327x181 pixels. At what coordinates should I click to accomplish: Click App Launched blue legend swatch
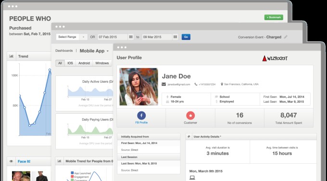click(x=72, y=173)
